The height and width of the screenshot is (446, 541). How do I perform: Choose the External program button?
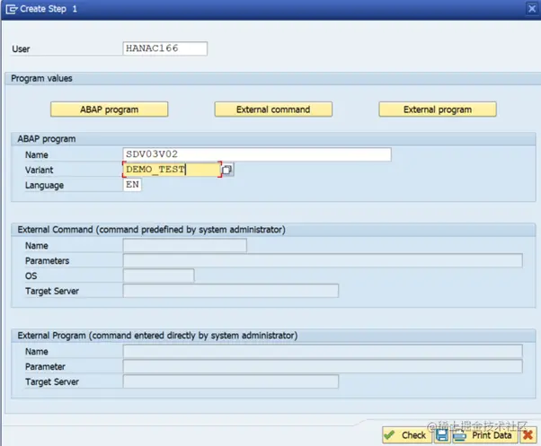438,109
